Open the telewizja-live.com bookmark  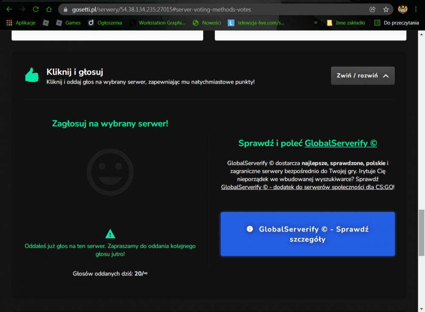[x=256, y=23]
